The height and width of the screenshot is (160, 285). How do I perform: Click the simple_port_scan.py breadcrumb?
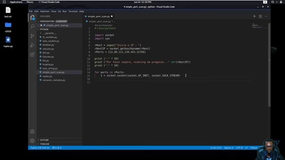[100, 21]
